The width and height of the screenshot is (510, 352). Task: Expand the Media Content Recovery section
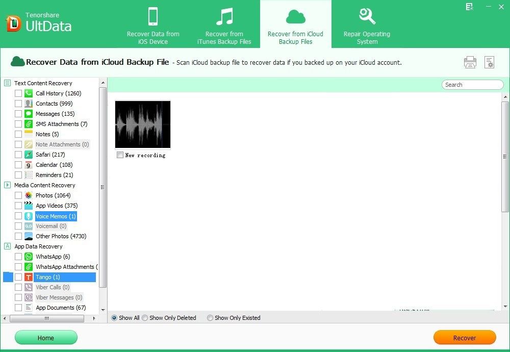pyautogui.click(x=7, y=185)
